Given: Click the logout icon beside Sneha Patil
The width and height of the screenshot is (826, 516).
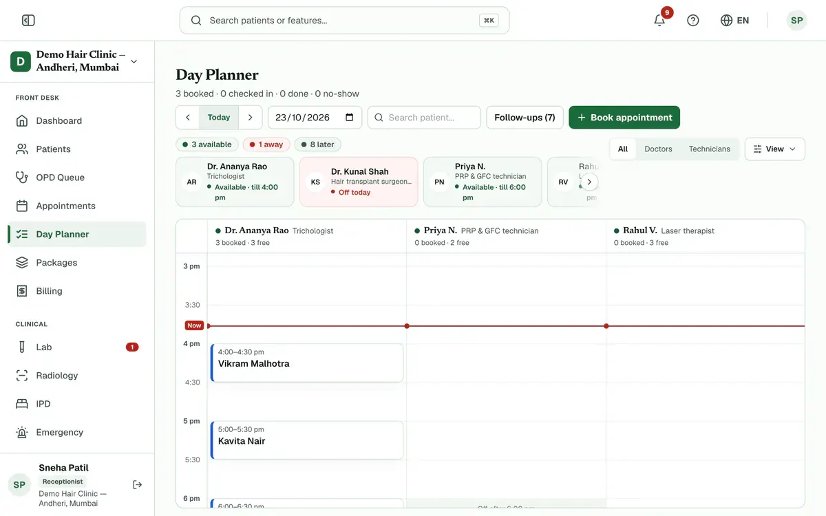Looking at the screenshot, I should (x=137, y=485).
